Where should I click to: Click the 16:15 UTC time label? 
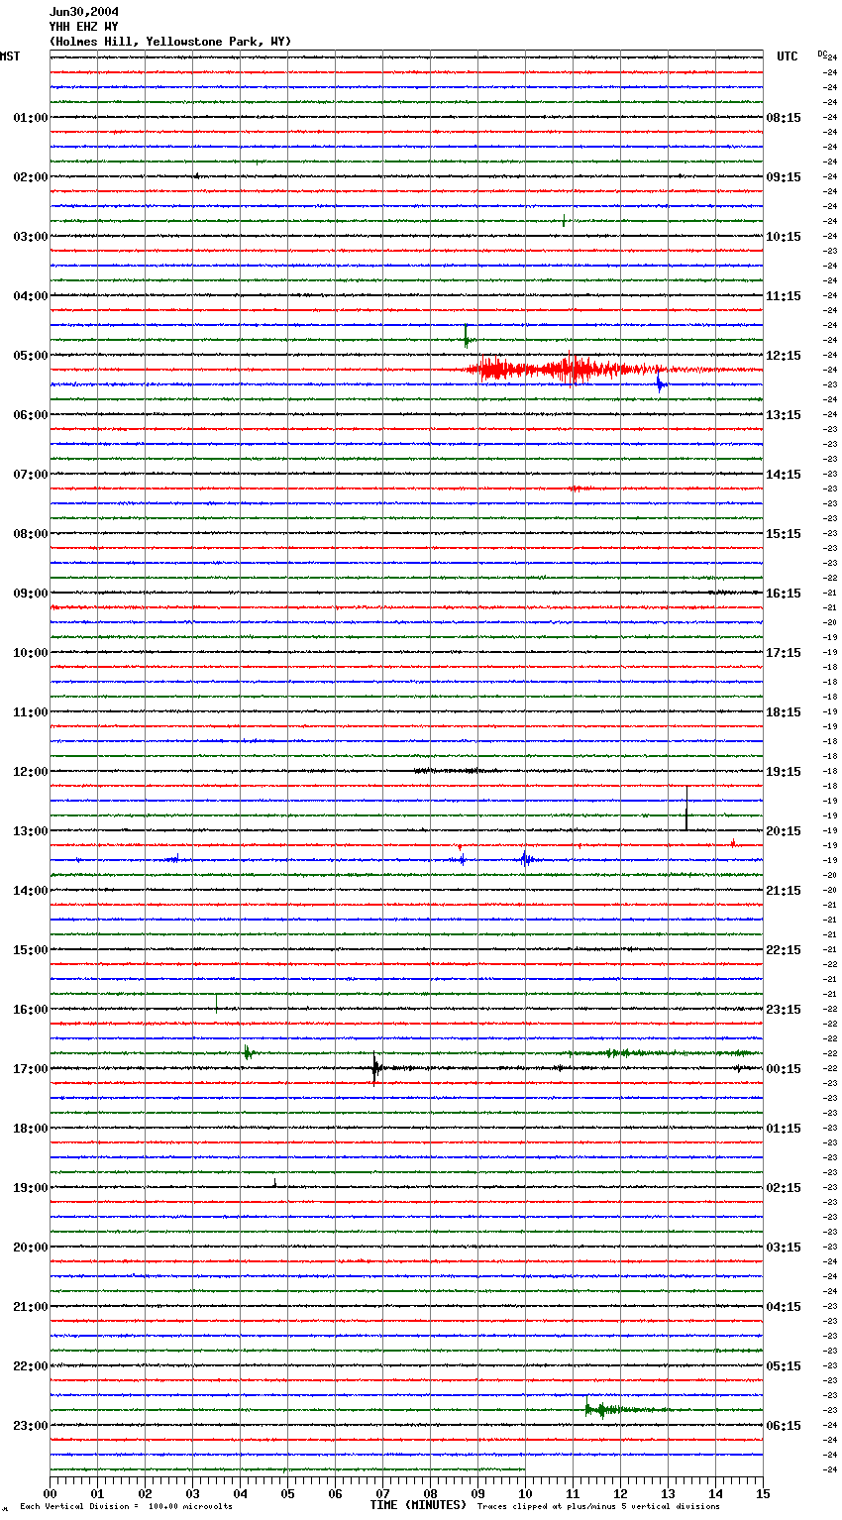click(784, 594)
